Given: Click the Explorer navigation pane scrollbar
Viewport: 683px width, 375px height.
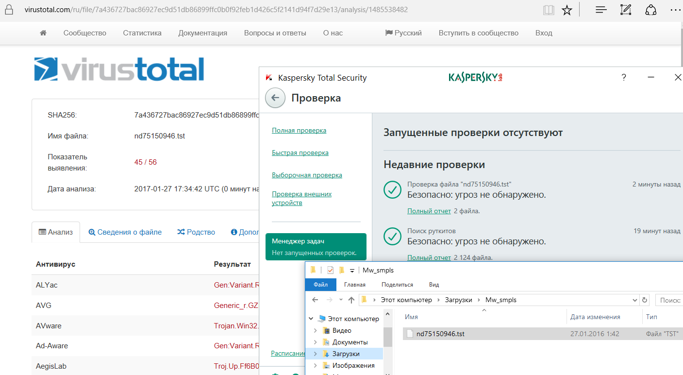Looking at the screenshot, I should click(x=388, y=335).
